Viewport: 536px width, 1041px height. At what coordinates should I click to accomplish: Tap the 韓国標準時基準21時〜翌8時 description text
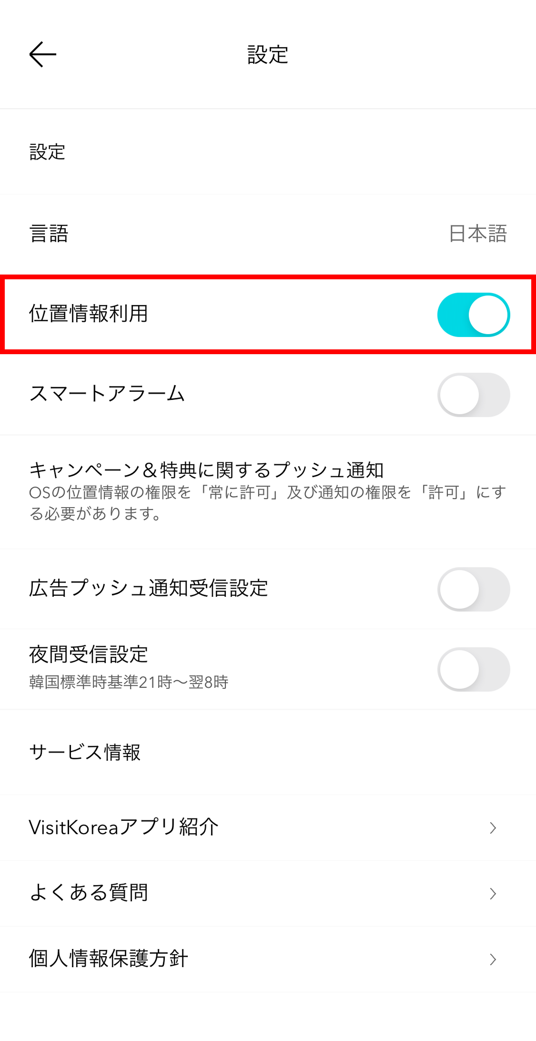(x=128, y=683)
